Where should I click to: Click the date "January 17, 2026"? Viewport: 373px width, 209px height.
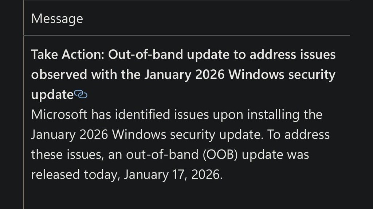(172, 175)
